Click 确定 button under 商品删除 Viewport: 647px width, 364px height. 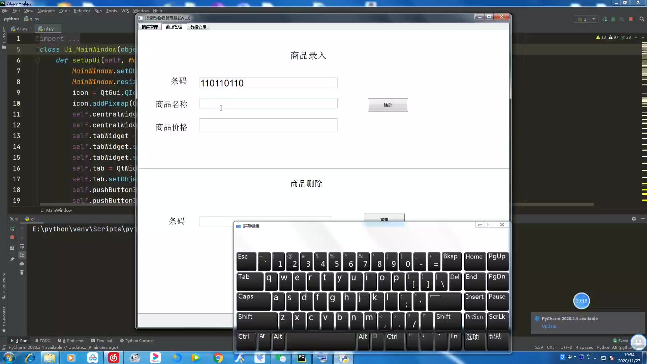pyautogui.click(x=384, y=218)
